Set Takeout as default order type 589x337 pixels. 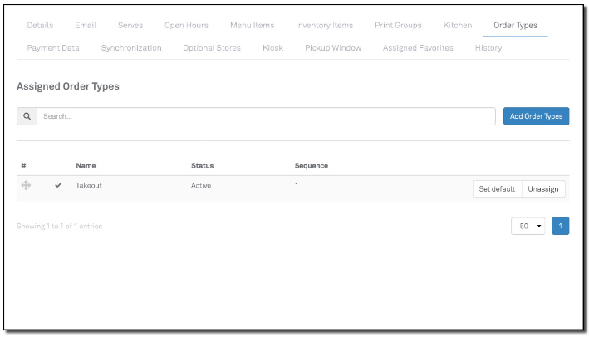point(497,189)
